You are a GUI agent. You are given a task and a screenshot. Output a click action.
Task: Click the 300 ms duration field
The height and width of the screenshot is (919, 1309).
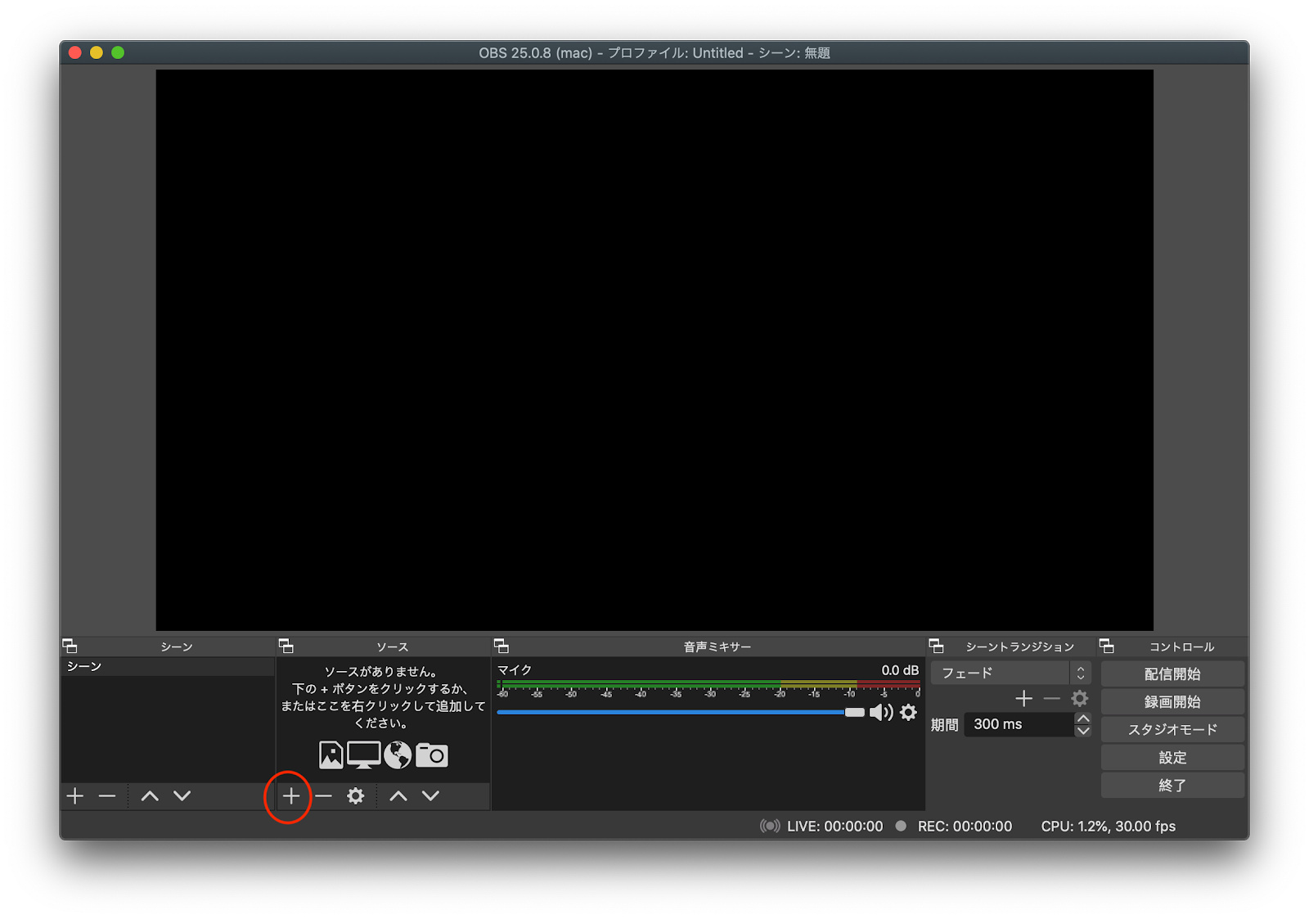click(1019, 724)
